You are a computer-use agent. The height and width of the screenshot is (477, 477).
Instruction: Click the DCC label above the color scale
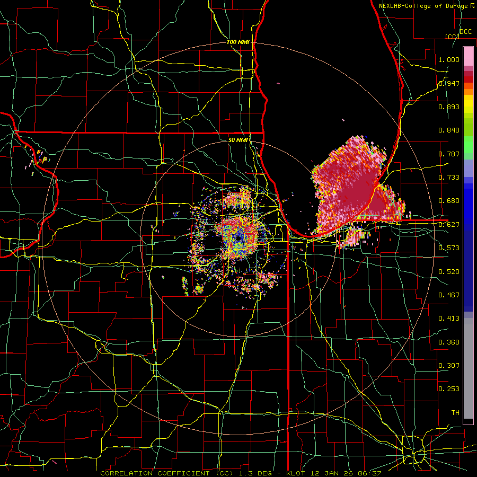[465, 32]
